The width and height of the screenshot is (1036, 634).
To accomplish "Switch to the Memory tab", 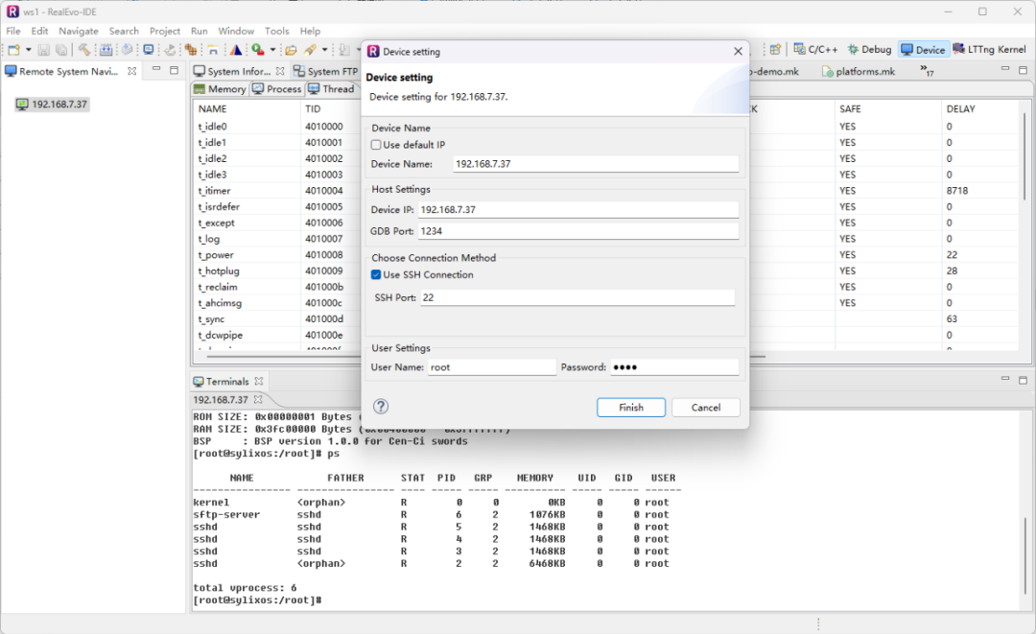I will click(220, 89).
